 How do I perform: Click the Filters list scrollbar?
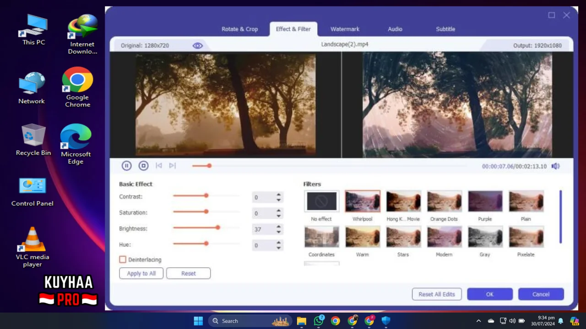(x=560, y=217)
